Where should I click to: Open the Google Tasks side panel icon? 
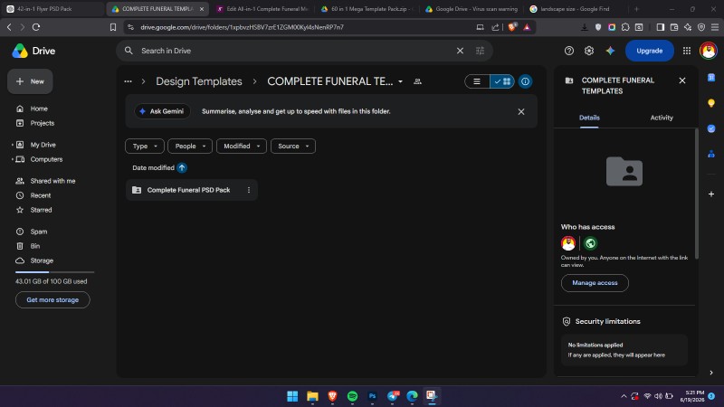tap(711, 128)
